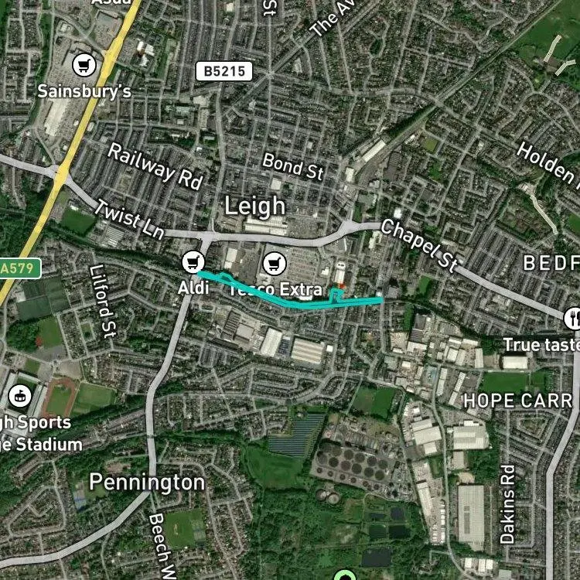The width and height of the screenshot is (580, 580).
Task: Tap the Railway Rd street label
Action: [155, 166]
